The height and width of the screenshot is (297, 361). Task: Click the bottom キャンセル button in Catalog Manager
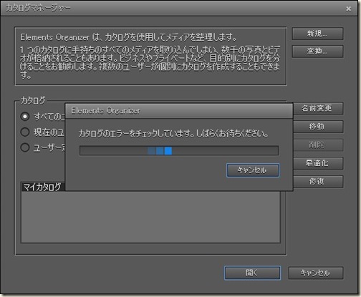[x=316, y=273]
